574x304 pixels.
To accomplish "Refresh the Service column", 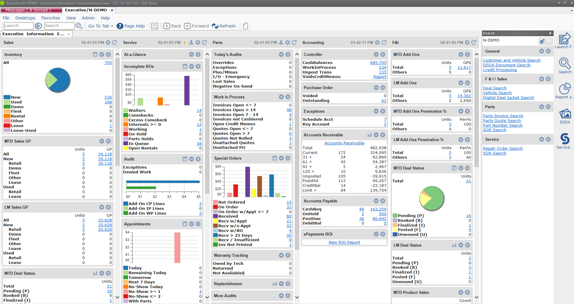I will pos(204,42).
